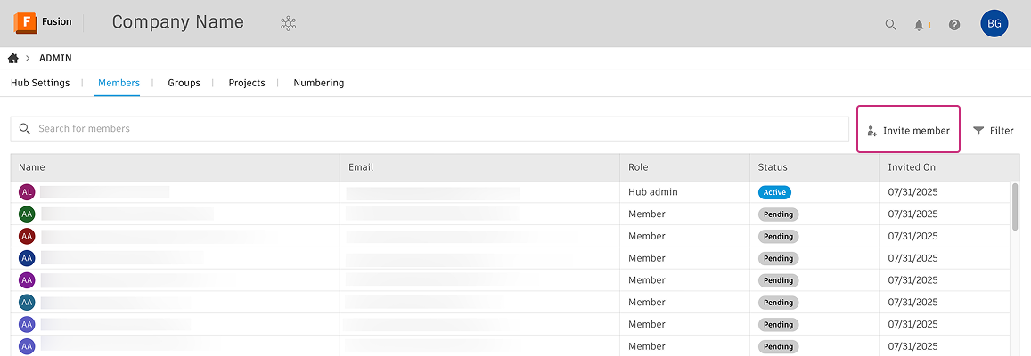Click the Fusion logo icon
The image size is (1031, 356).
pyautogui.click(x=25, y=23)
